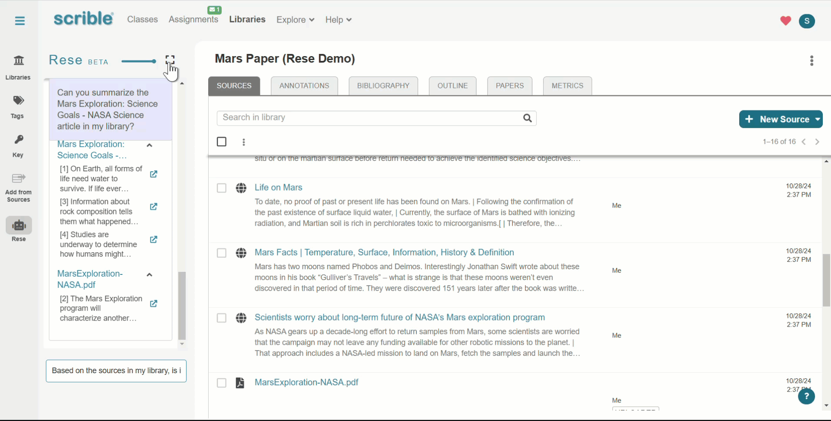Click the Rese question input box

(x=116, y=371)
